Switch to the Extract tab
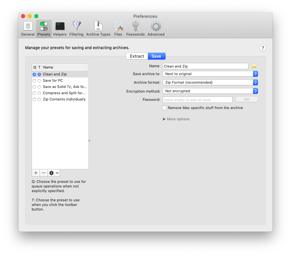 coord(137,56)
